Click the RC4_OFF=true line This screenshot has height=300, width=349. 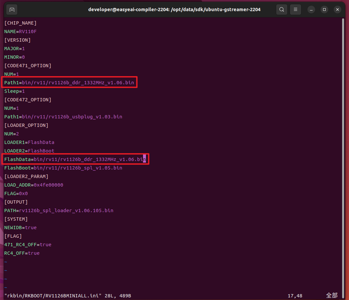(x=22, y=253)
